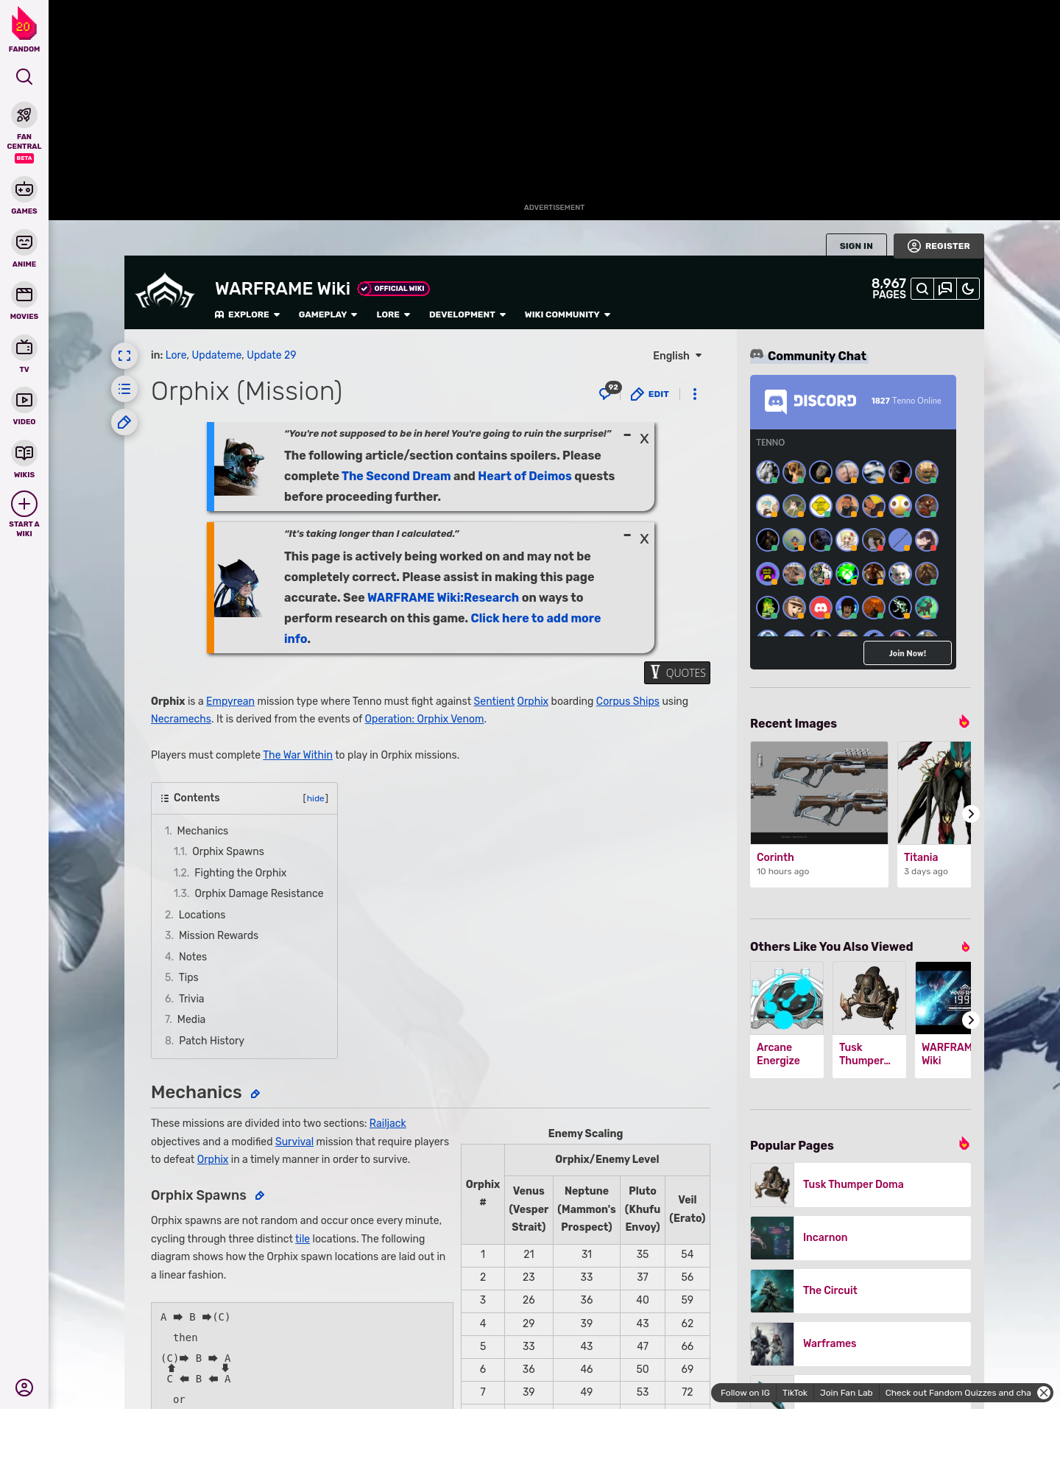Image resolution: width=1060 pixels, height=1473 pixels.
Task: Click the Edit article button
Action: 650,394
